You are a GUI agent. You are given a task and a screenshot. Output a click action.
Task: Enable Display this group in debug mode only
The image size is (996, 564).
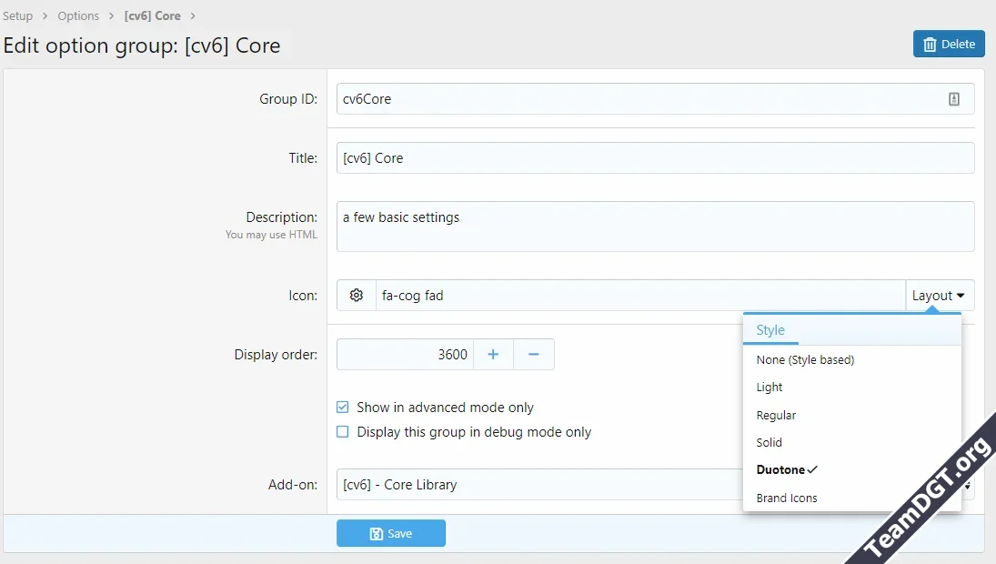pyautogui.click(x=343, y=432)
